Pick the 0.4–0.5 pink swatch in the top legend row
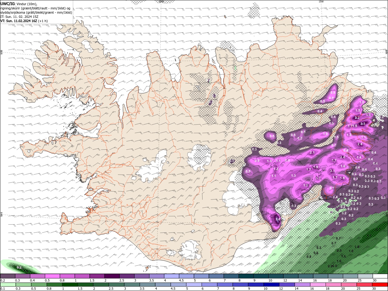Image resolution: width=388 pixels, height=291 pixels. pyautogui.click(x=38, y=276)
